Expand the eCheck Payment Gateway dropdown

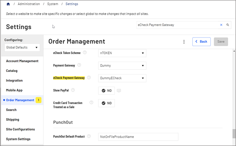122,78
